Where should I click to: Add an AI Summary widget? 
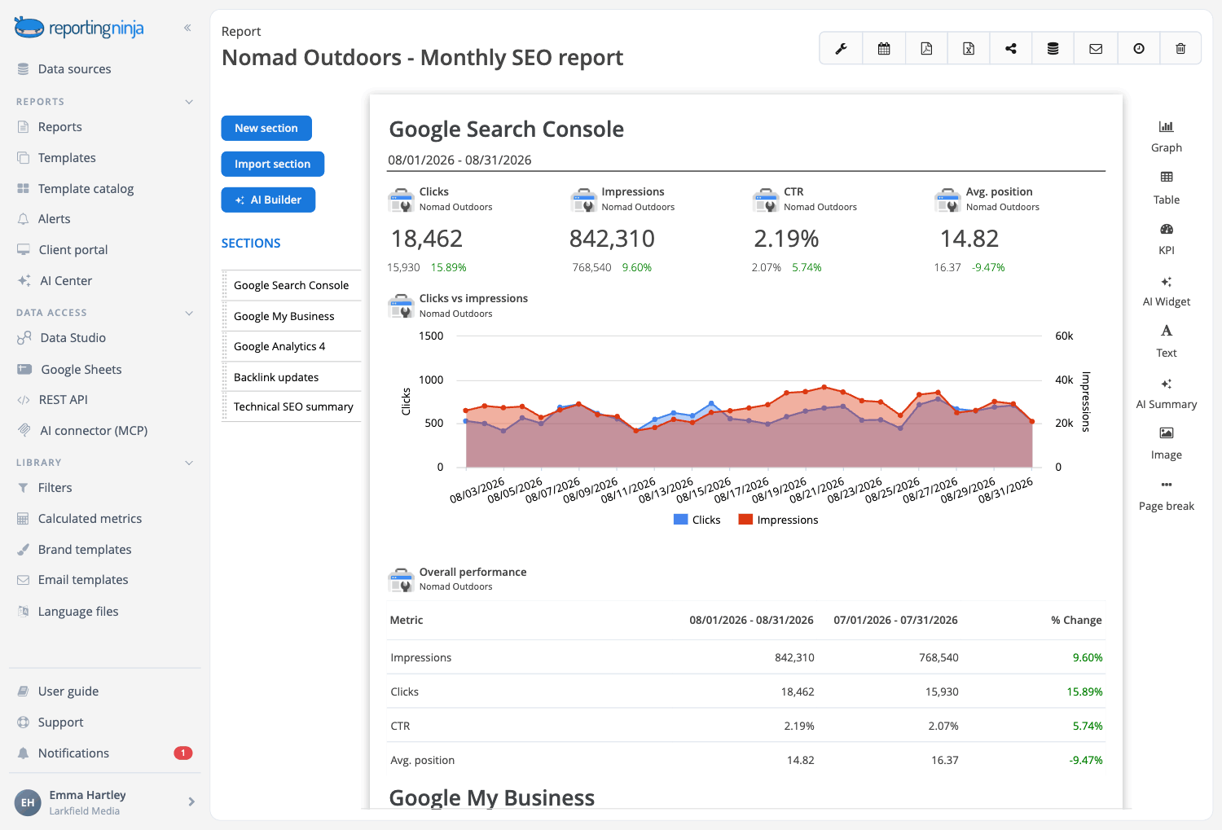(x=1167, y=393)
